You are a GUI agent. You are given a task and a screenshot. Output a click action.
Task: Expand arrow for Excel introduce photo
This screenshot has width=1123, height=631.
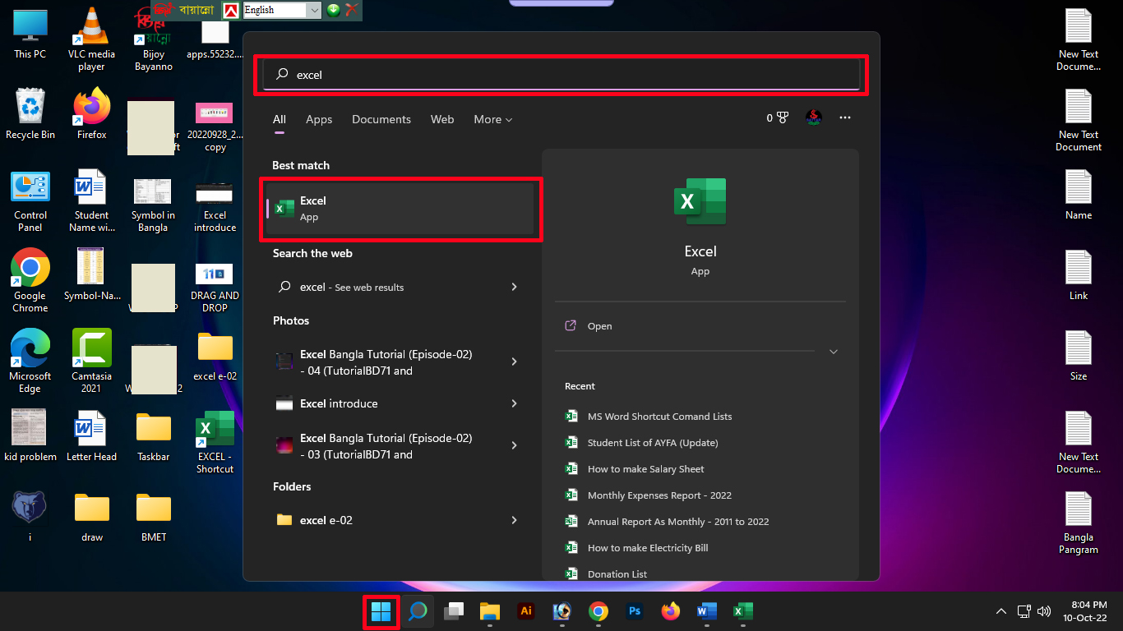tap(514, 403)
